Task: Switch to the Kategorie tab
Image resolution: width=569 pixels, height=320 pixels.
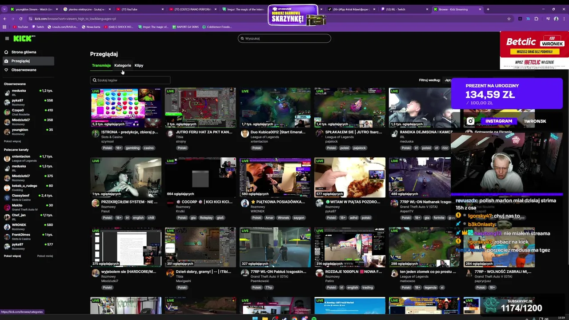Action: [x=123, y=65]
